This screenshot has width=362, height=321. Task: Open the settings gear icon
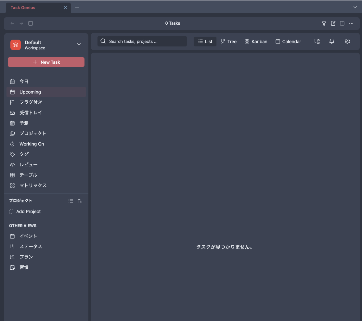[347, 41]
